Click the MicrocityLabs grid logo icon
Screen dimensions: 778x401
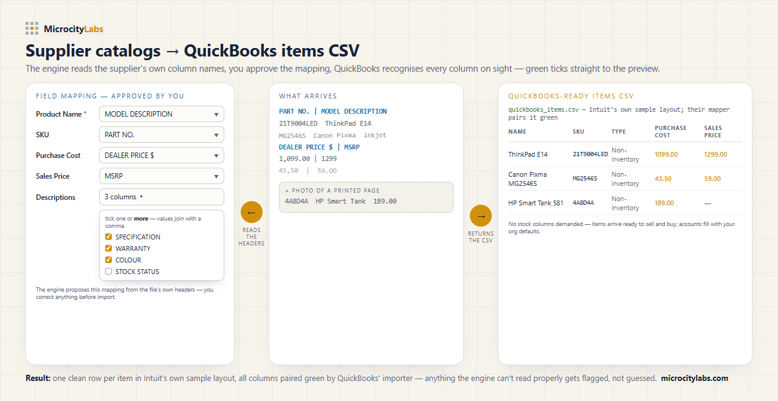pos(32,29)
